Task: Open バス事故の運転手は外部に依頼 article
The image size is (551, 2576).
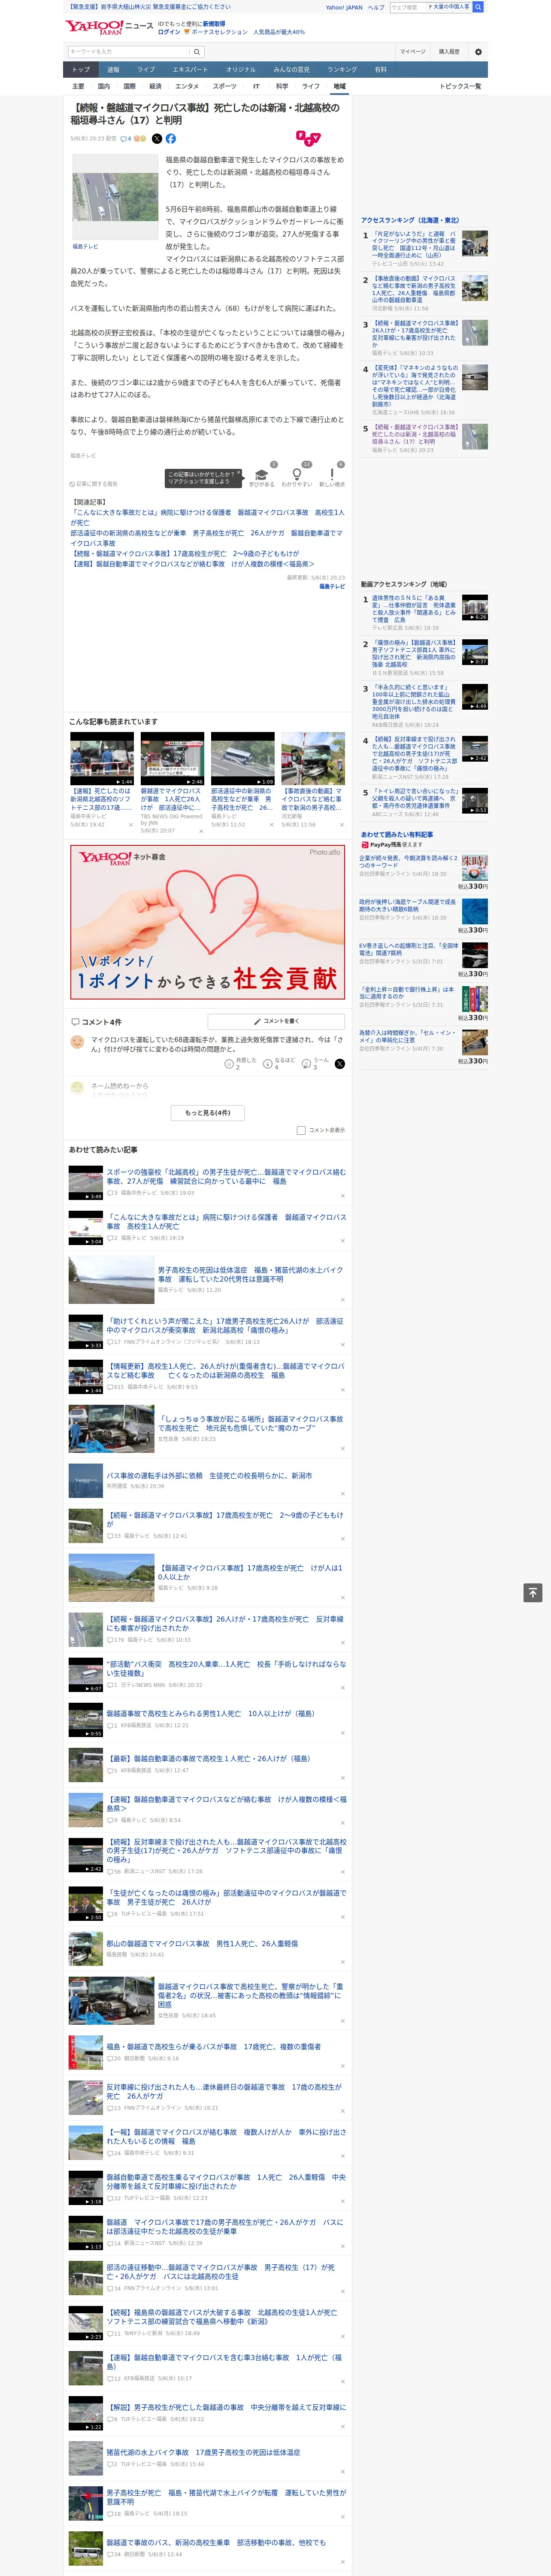Action: (209, 1475)
